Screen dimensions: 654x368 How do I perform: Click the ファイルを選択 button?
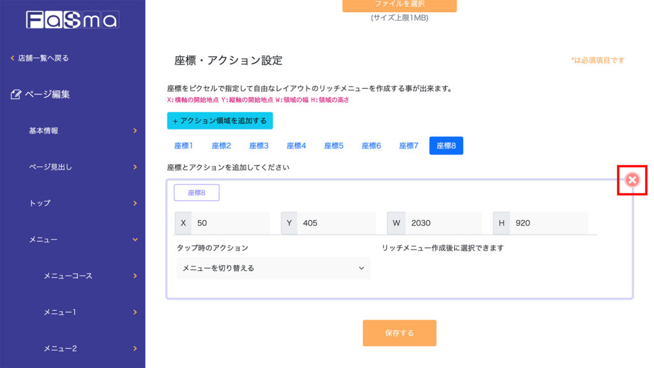pyautogui.click(x=399, y=5)
